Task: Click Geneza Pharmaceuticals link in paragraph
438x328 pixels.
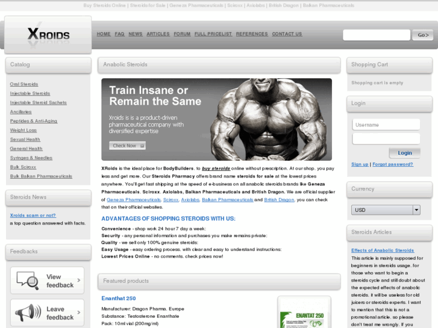Action: pyautogui.click(x=134, y=200)
